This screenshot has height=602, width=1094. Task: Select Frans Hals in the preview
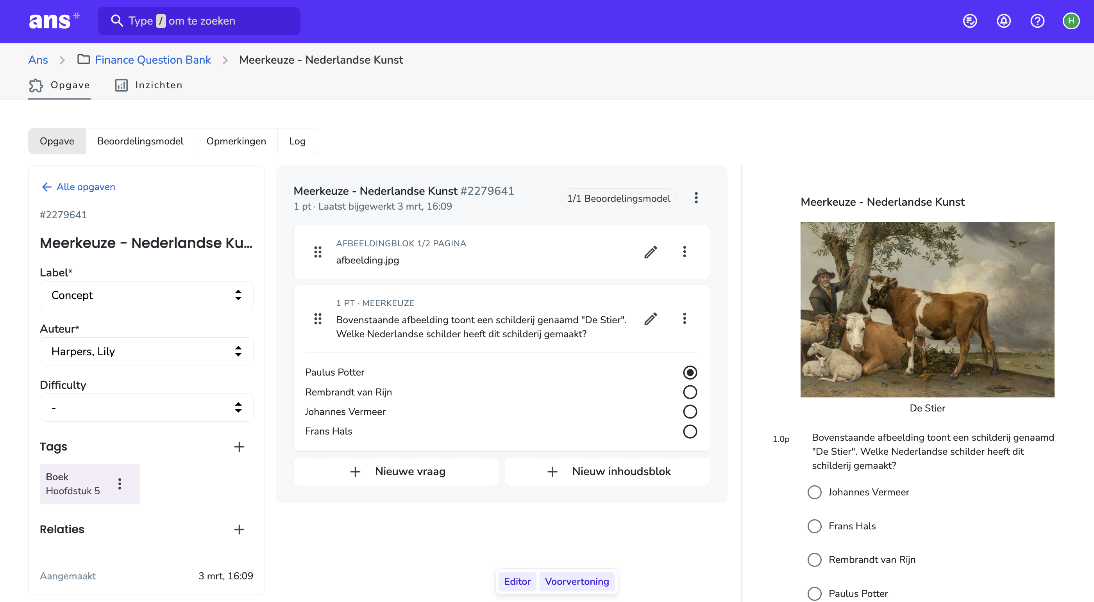coord(814,527)
